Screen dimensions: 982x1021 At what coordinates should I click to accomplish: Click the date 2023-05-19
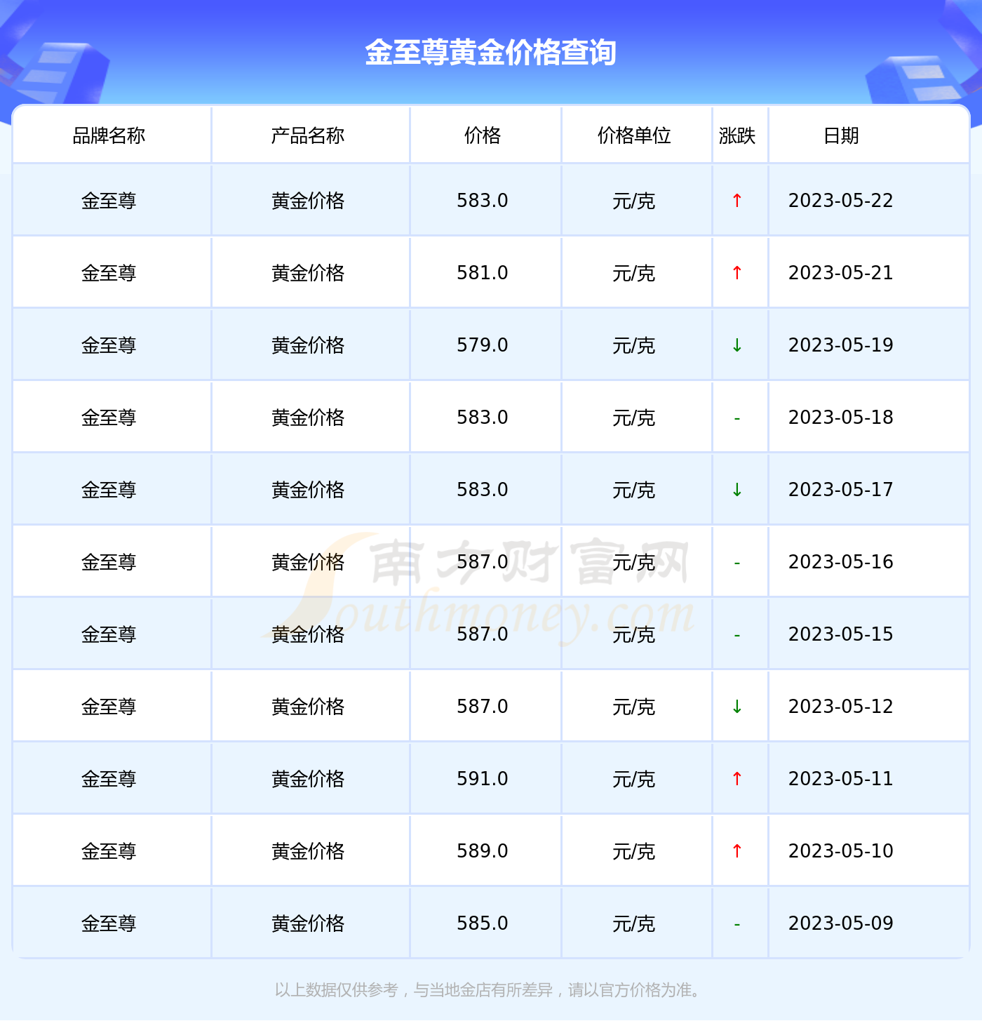coord(841,345)
